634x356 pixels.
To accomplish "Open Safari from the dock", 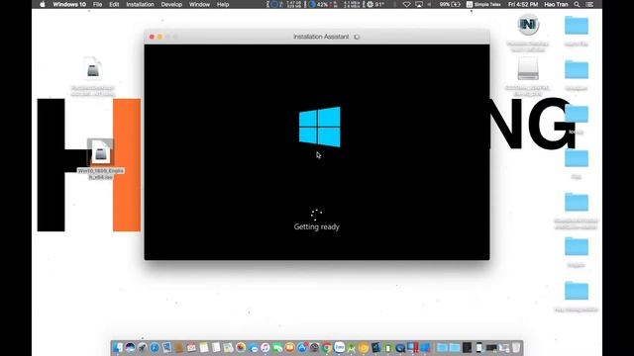I will pyautogui.click(x=155, y=347).
